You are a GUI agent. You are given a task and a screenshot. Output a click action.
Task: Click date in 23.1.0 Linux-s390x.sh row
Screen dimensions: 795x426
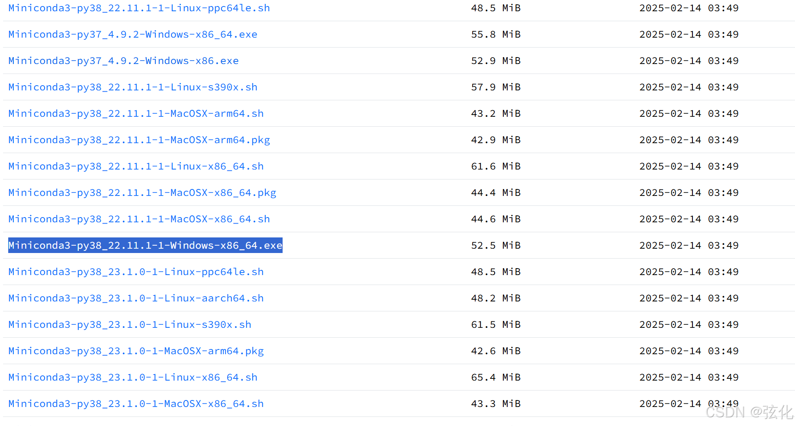689,325
